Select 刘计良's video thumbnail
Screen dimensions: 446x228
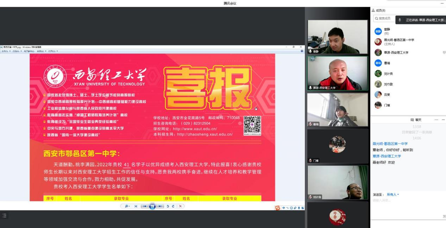(x=338, y=183)
